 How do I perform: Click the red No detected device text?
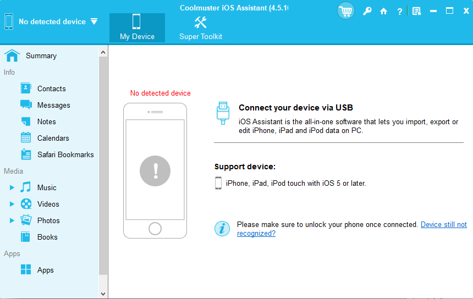(160, 93)
